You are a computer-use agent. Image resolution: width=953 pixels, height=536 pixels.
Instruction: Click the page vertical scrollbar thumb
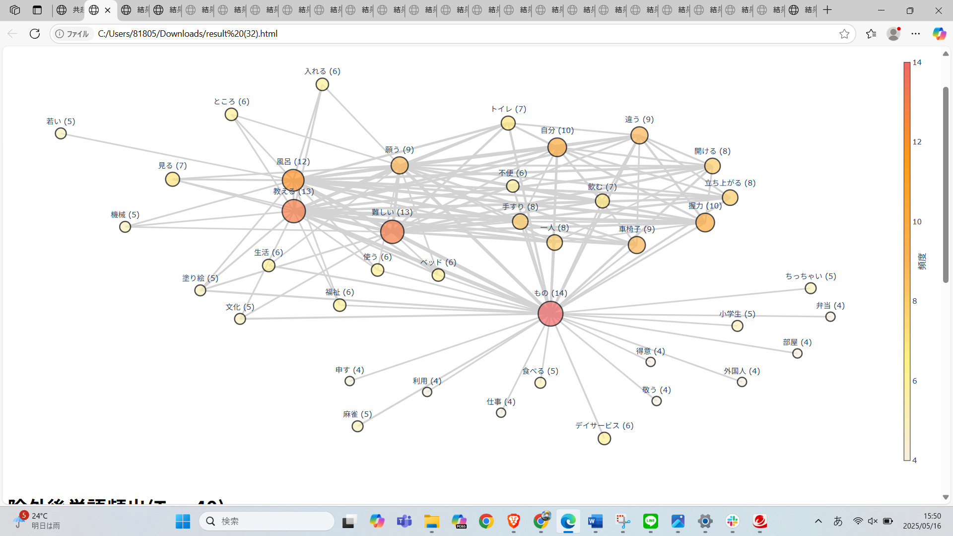[x=946, y=184]
